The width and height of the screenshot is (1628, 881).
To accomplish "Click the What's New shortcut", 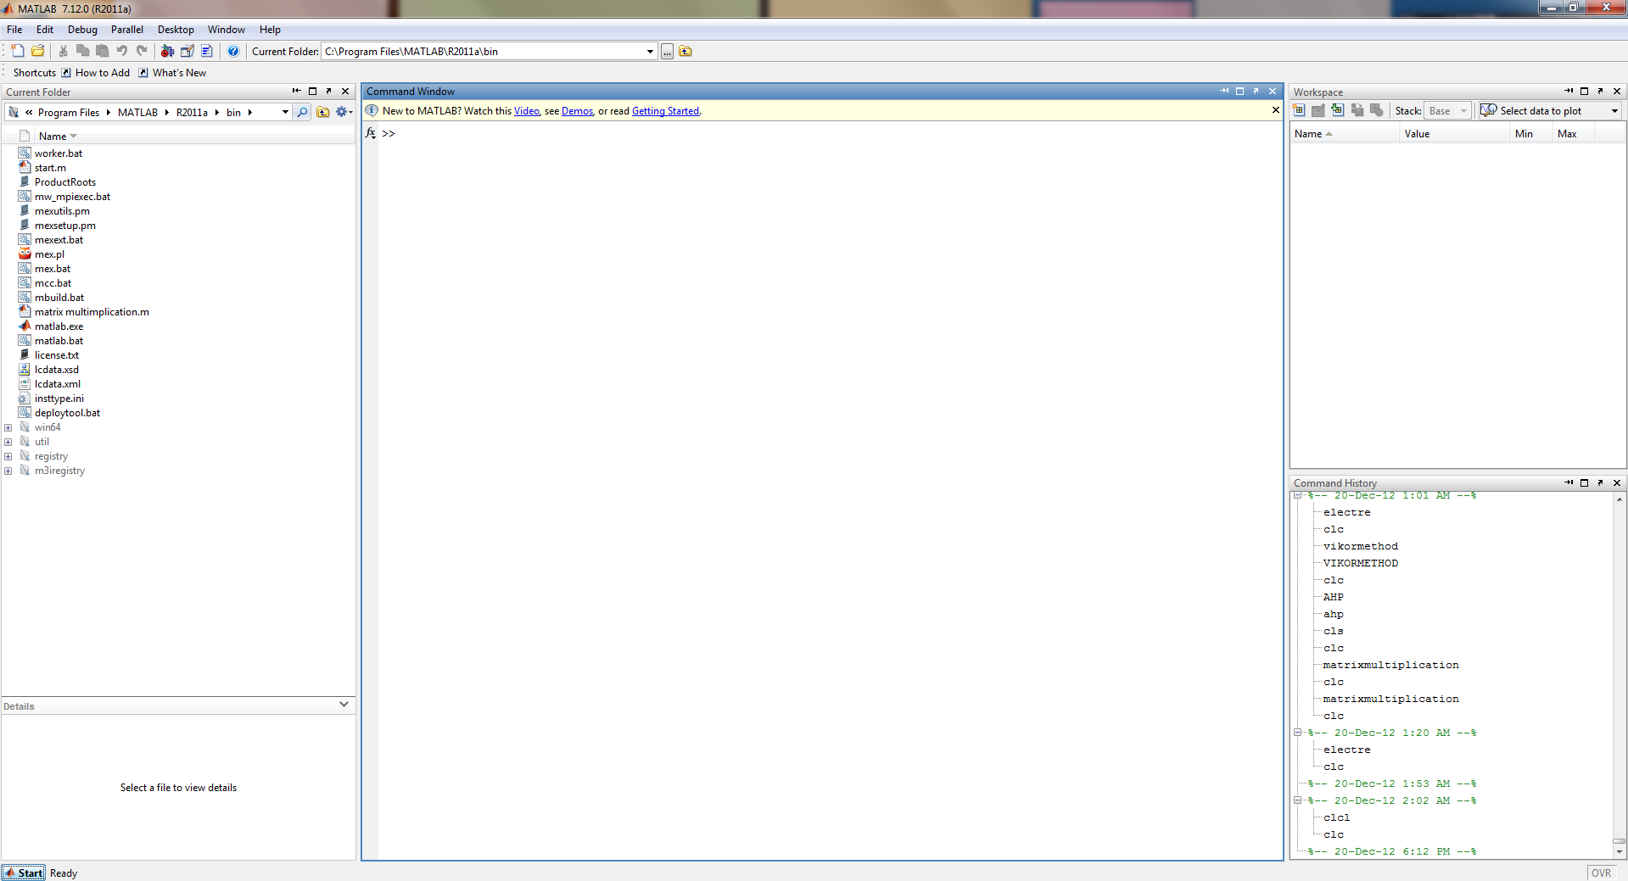I will [x=172, y=73].
